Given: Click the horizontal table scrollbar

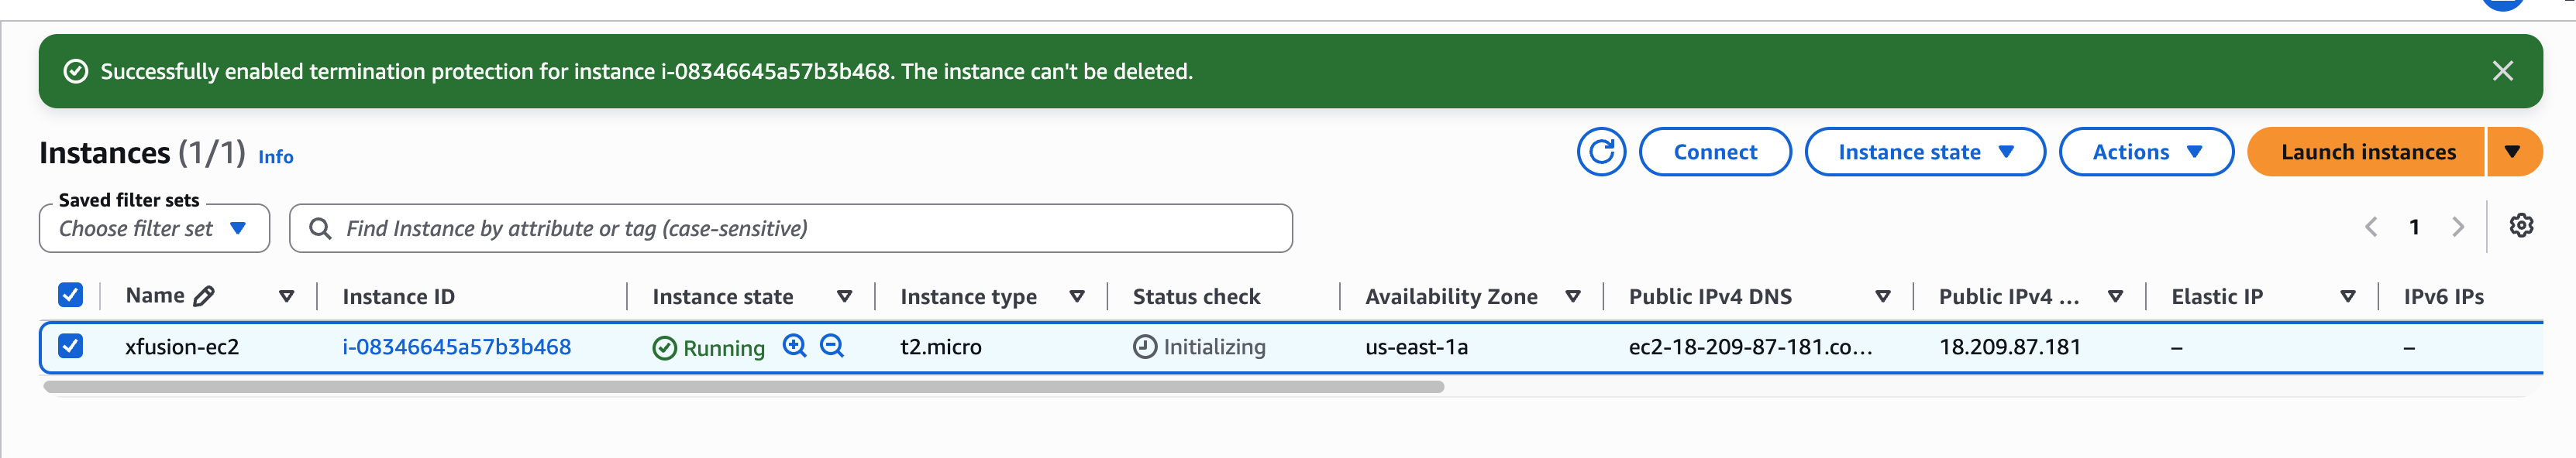Looking at the screenshot, I should tap(743, 386).
